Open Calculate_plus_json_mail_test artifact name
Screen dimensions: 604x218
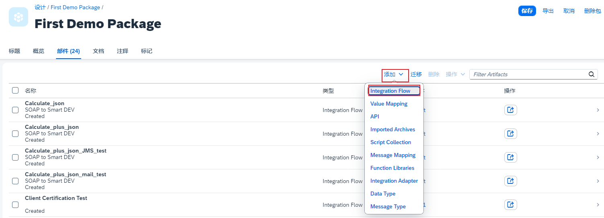pos(66,174)
